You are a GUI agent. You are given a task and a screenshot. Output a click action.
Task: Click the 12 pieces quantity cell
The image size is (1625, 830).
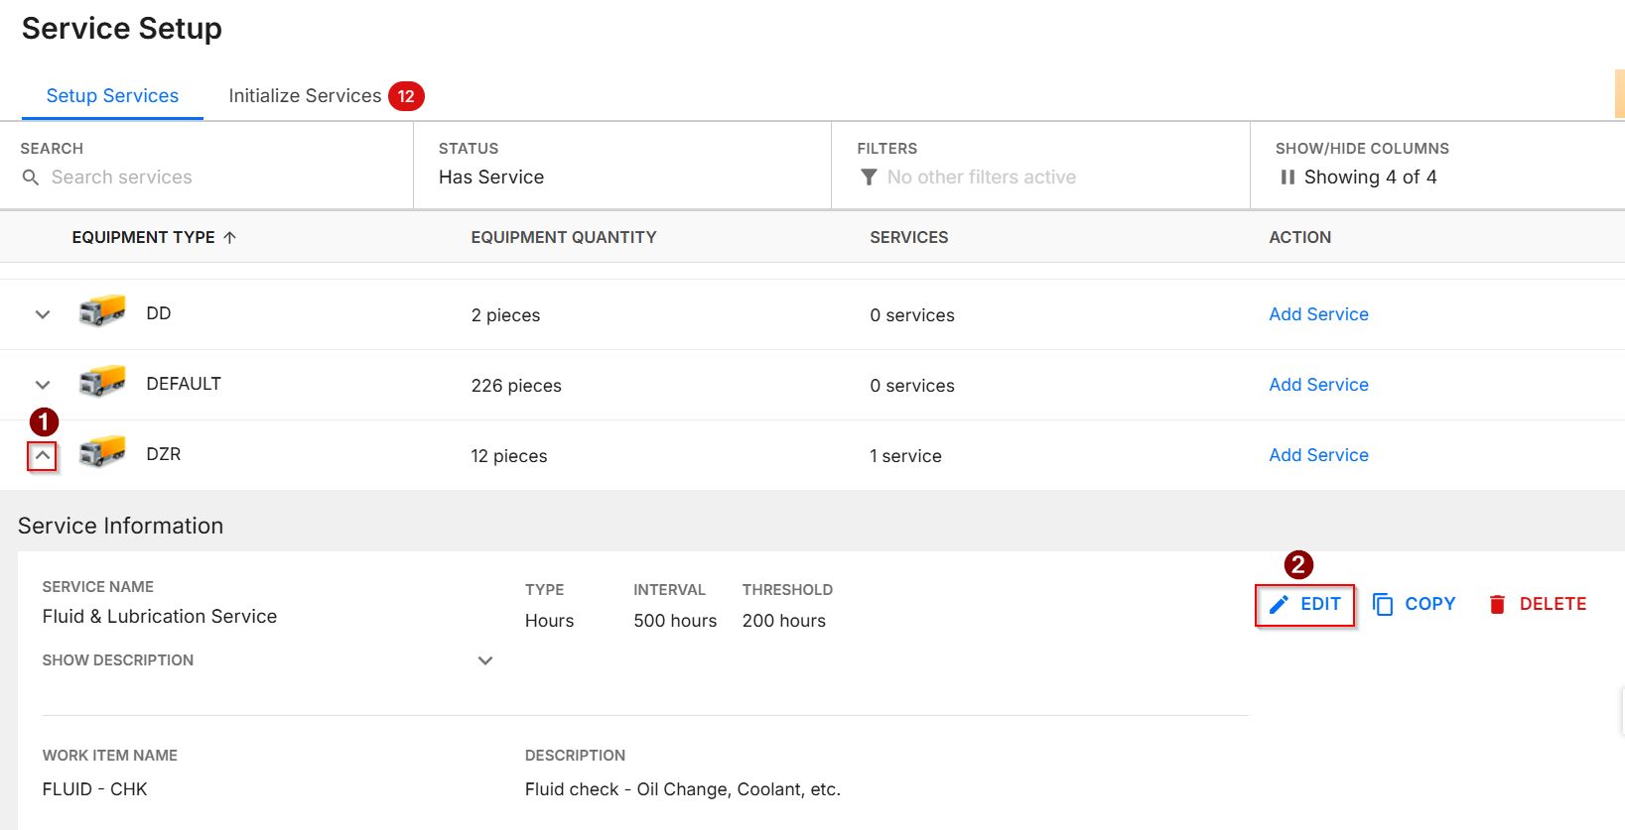pyautogui.click(x=509, y=456)
